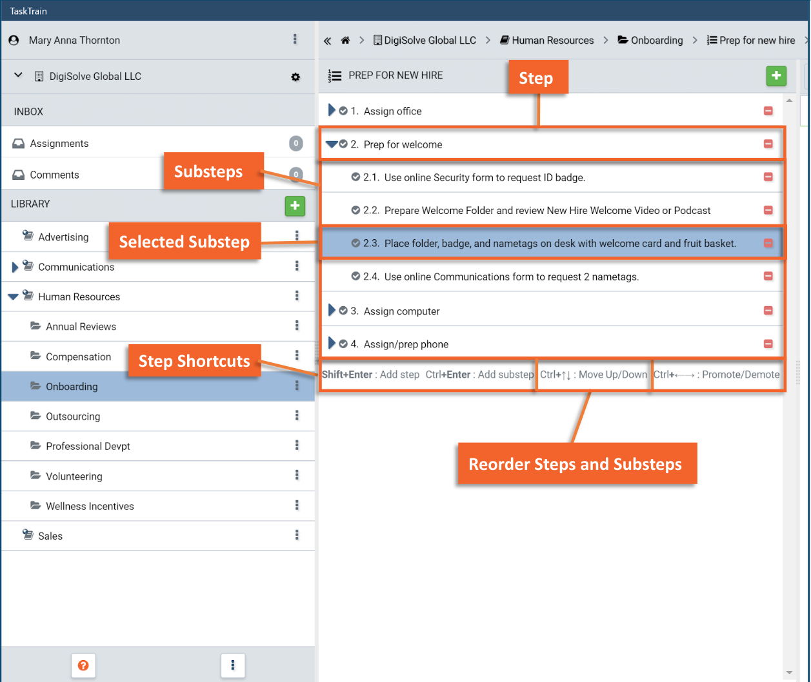Viewport: 811px width, 682px height.
Task: Expand step 1 Assign office
Action: point(332,111)
